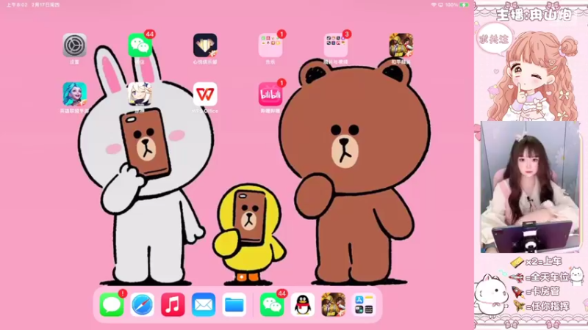Launch the 心悦俱乐部 app

tap(205, 45)
